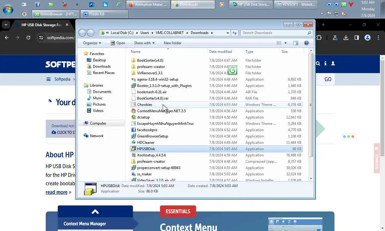Switch to VOVSOFT Website taskbar button

tap(296, 5)
